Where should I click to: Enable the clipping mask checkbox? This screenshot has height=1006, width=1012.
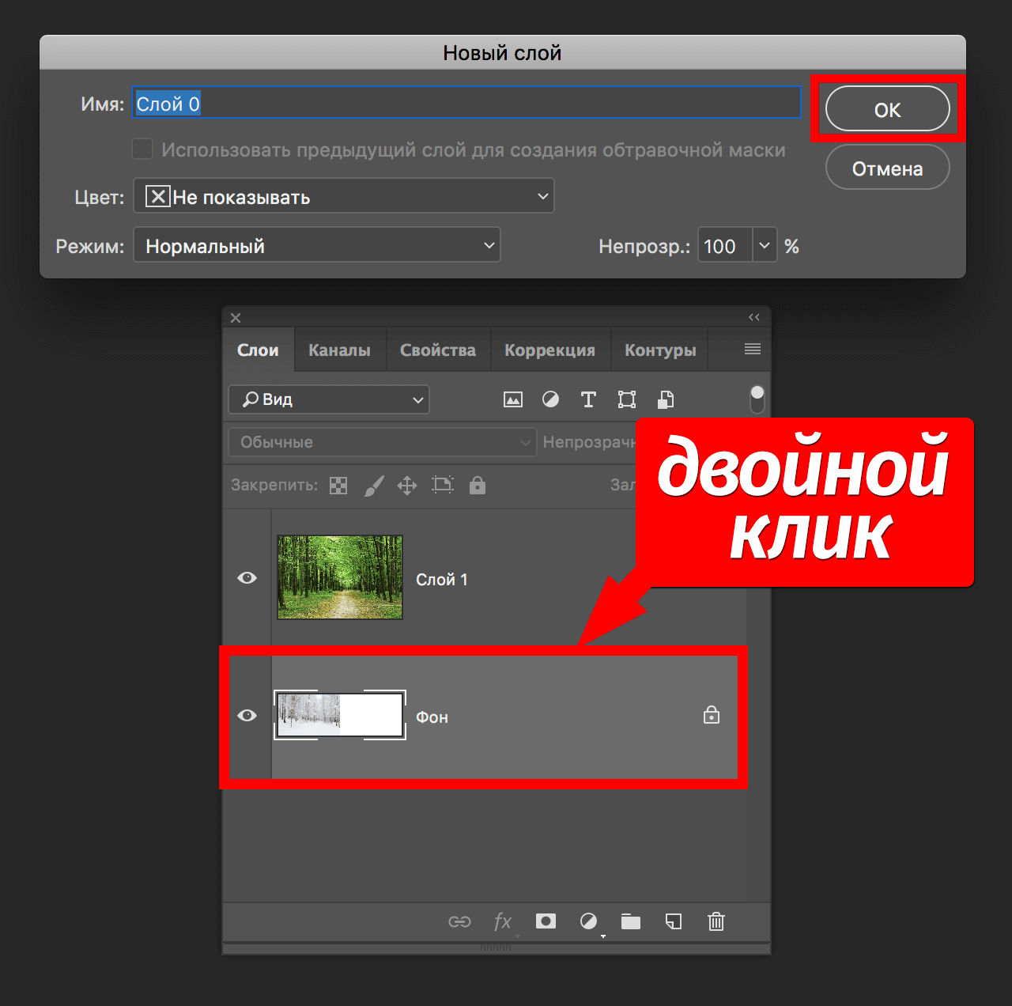click(142, 149)
